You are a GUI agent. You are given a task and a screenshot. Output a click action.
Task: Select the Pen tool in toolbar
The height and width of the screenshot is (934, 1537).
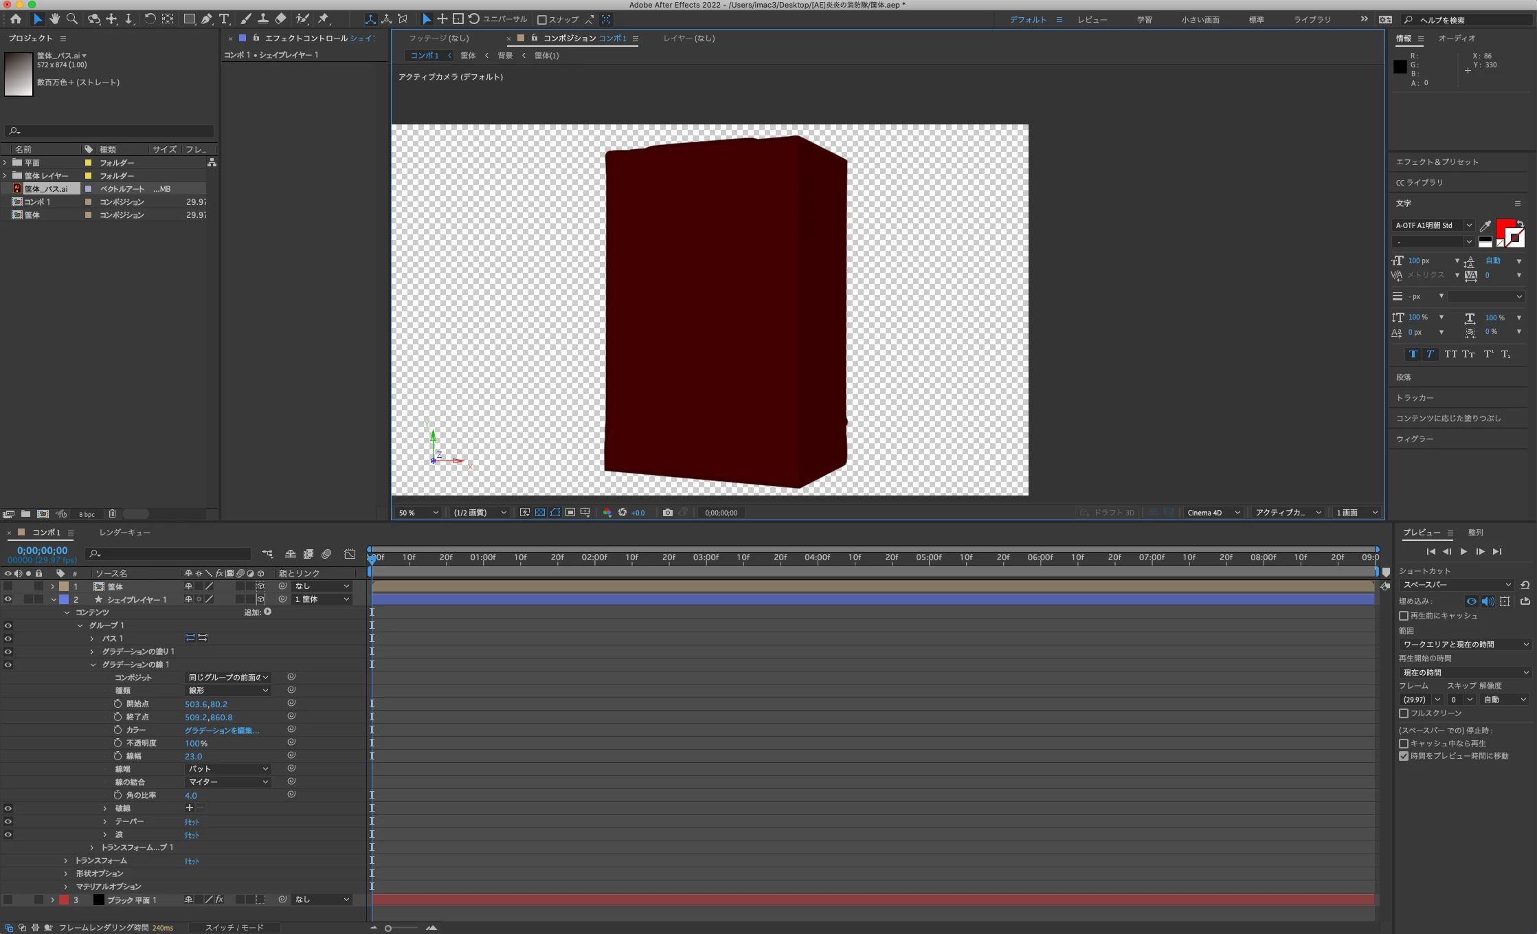tap(207, 19)
